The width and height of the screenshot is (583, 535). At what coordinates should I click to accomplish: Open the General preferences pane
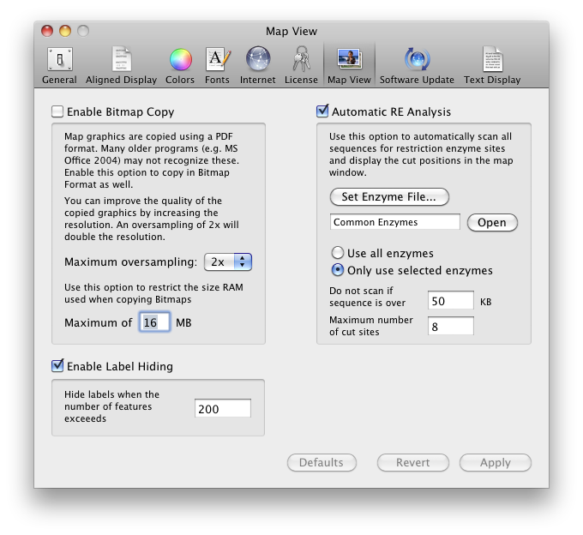(x=59, y=66)
